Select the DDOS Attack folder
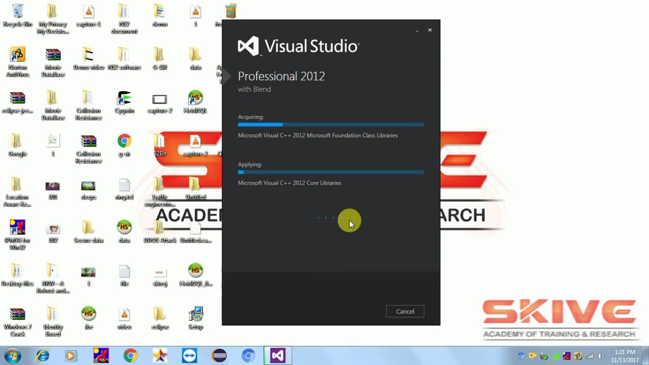The height and width of the screenshot is (365, 649). (x=160, y=232)
